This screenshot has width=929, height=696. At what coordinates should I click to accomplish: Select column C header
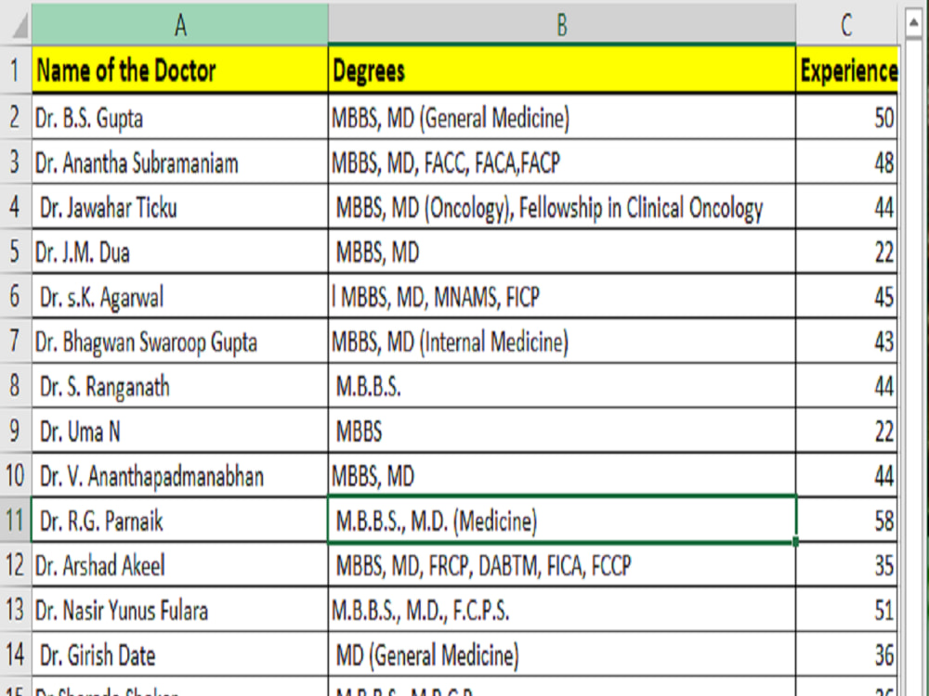[846, 25]
